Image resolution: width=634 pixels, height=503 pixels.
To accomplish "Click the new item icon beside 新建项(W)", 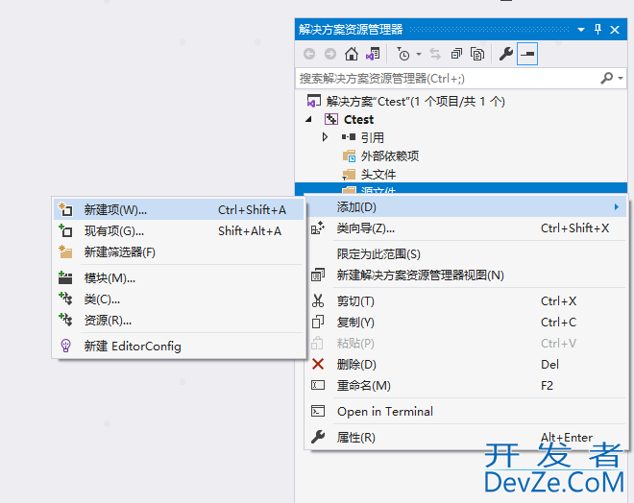I will pyautogui.click(x=65, y=209).
